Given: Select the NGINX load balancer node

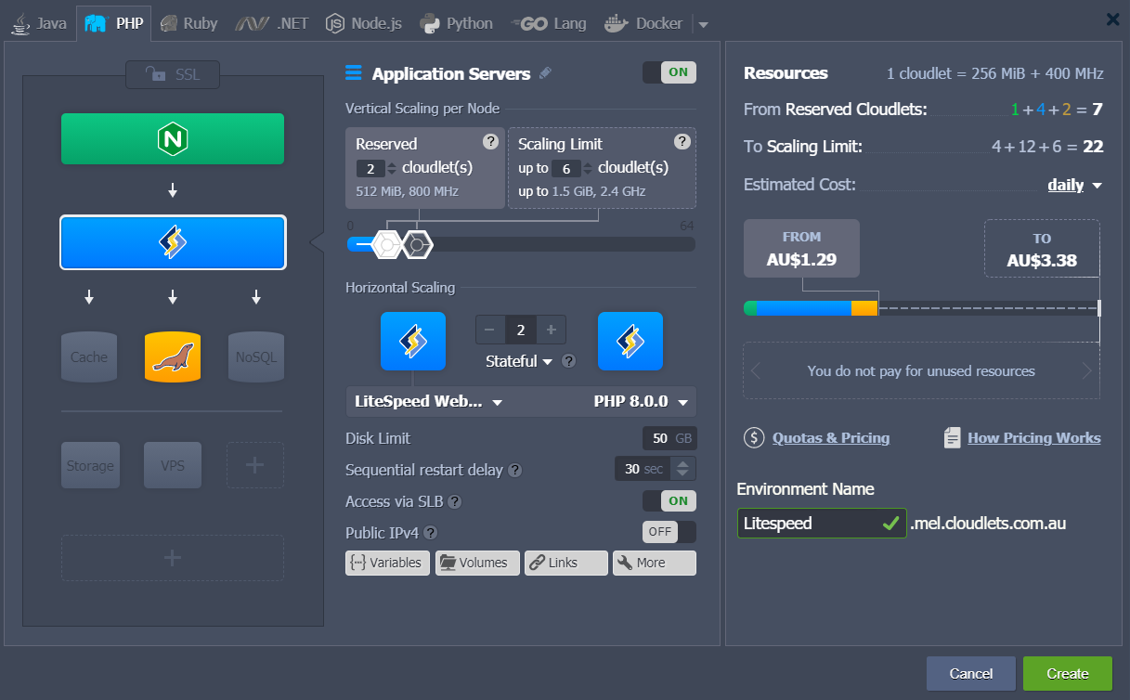Looking at the screenshot, I should pyautogui.click(x=173, y=139).
